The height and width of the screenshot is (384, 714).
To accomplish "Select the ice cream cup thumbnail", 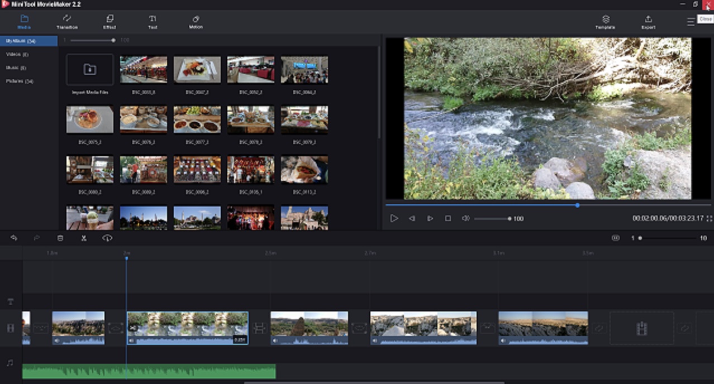I will [x=89, y=218].
